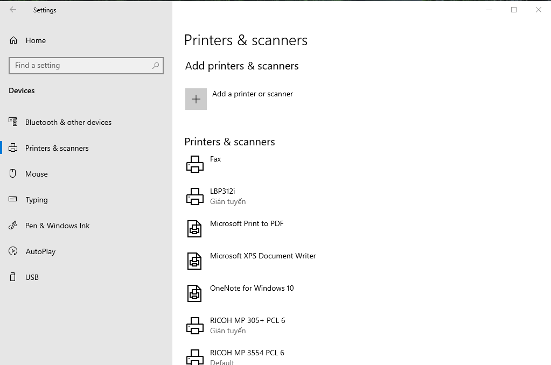Click the plus icon to add a printer
The height and width of the screenshot is (365, 551).
[196, 99]
